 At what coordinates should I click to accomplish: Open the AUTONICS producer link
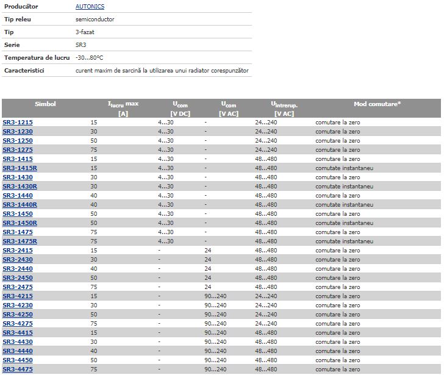pyautogui.click(x=90, y=7)
